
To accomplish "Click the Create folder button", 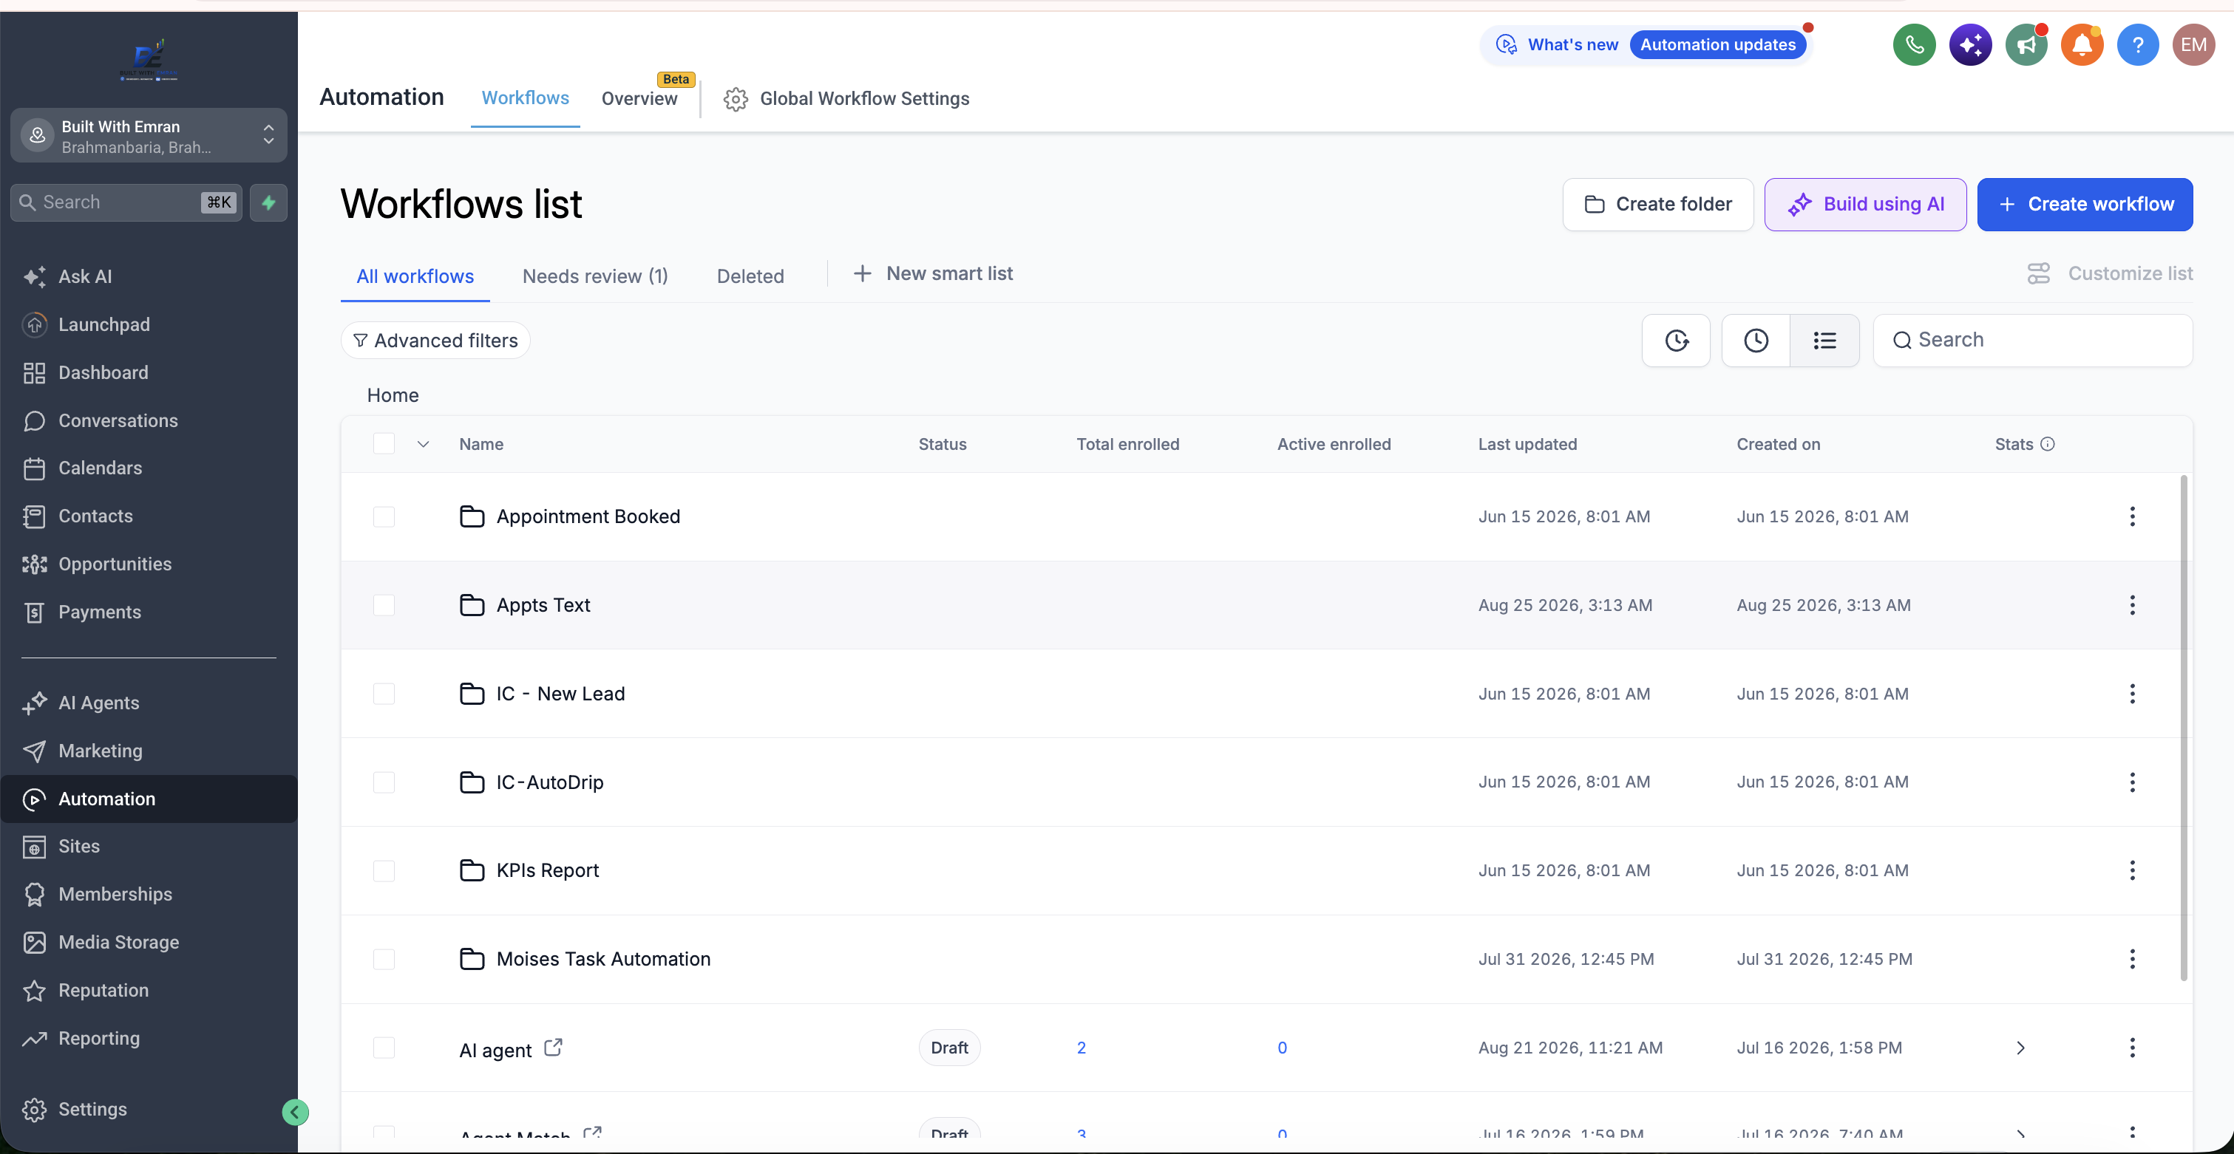I will 1658,205.
